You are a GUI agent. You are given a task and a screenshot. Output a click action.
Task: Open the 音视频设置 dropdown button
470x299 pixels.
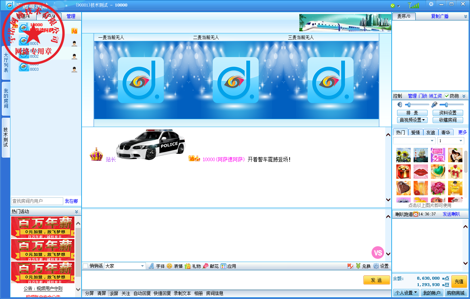click(x=412, y=120)
